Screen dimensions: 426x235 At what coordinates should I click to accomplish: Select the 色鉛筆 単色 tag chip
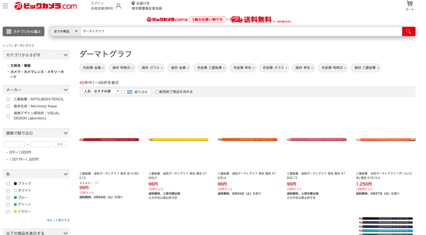point(243,68)
